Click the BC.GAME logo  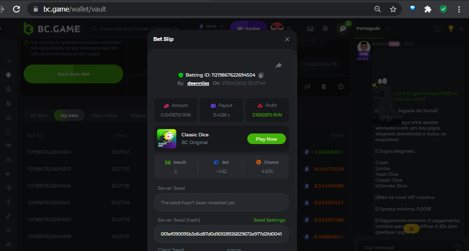pos(52,29)
